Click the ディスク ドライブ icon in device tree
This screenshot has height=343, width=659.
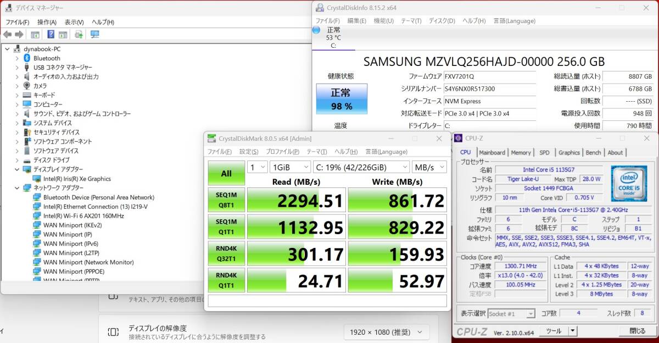click(x=26, y=160)
